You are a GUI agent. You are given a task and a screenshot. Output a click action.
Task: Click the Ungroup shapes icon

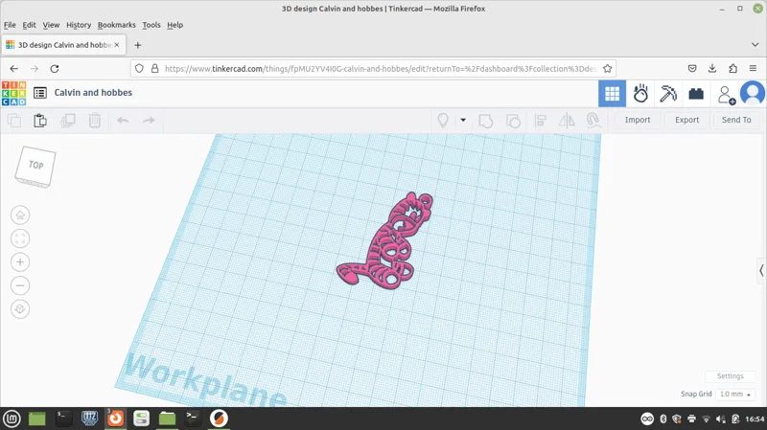click(x=513, y=121)
